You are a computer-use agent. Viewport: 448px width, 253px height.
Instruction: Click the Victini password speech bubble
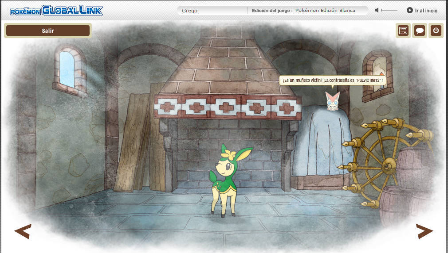point(333,80)
